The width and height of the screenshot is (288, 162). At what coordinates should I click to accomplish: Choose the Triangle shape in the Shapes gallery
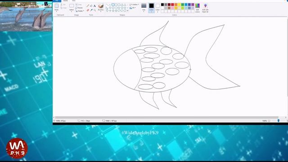pyautogui.click(x=125, y=5)
